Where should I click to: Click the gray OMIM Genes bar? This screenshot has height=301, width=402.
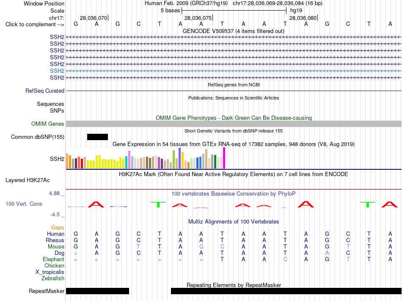click(234, 124)
